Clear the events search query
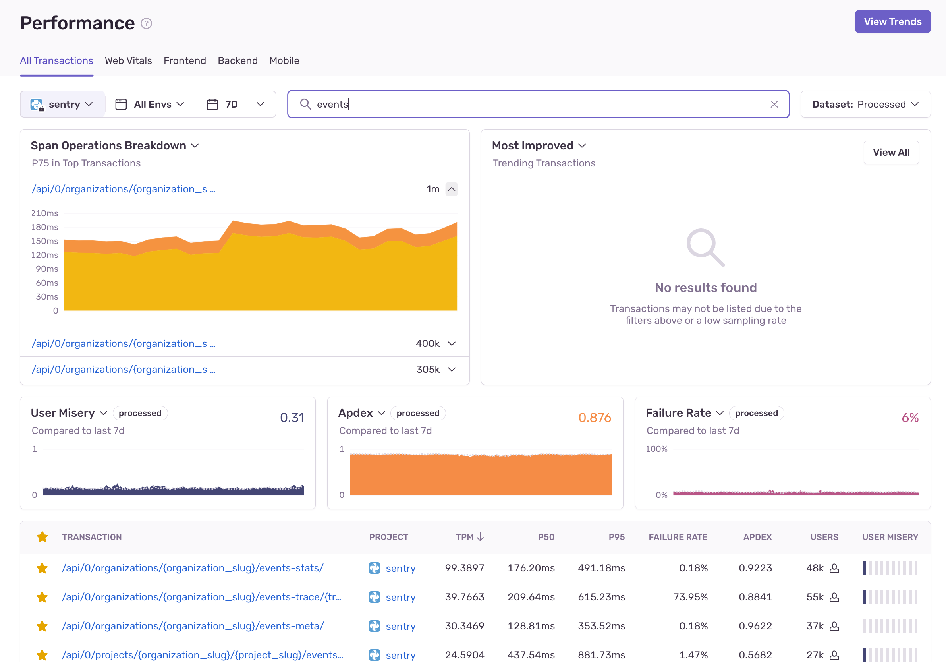 coord(774,104)
